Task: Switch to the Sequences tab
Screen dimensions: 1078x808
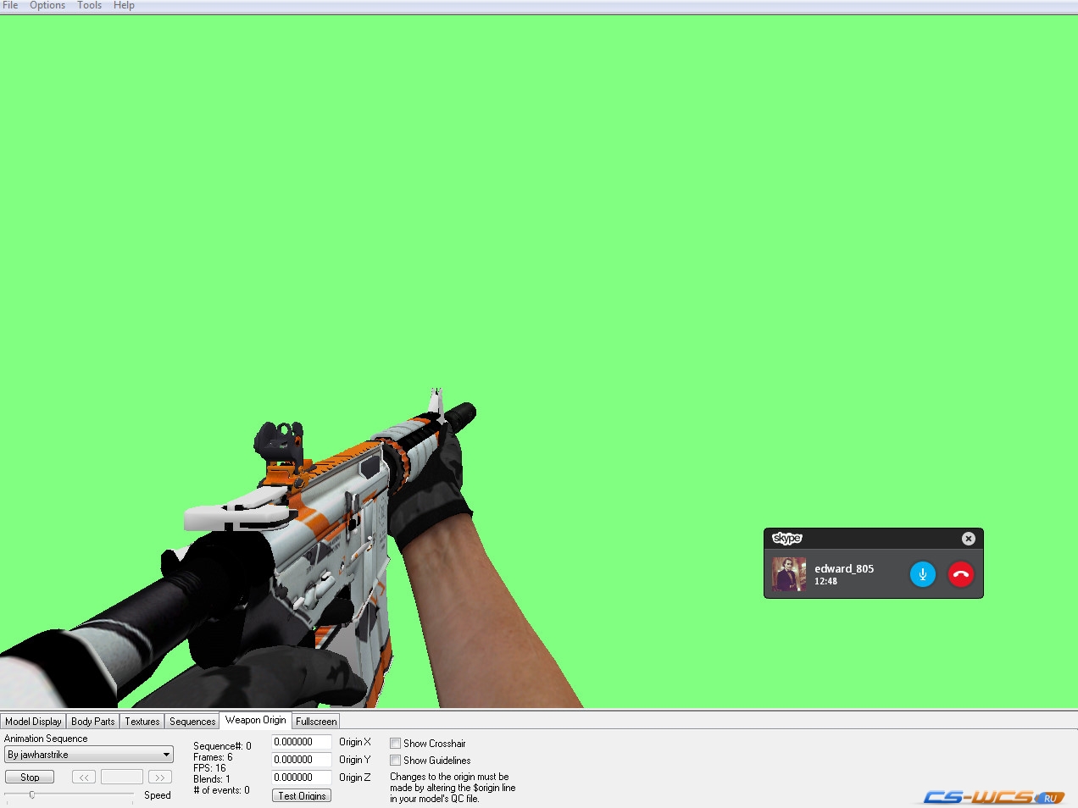Action: (192, 722)
